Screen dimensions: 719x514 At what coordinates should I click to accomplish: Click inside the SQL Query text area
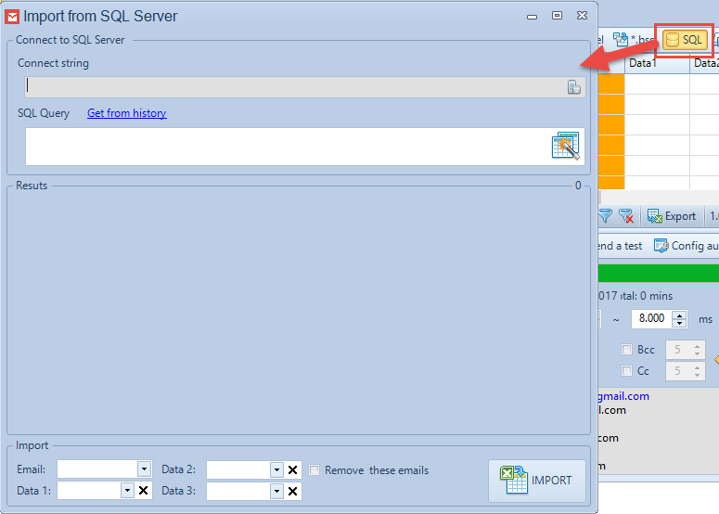click(305, 147)
